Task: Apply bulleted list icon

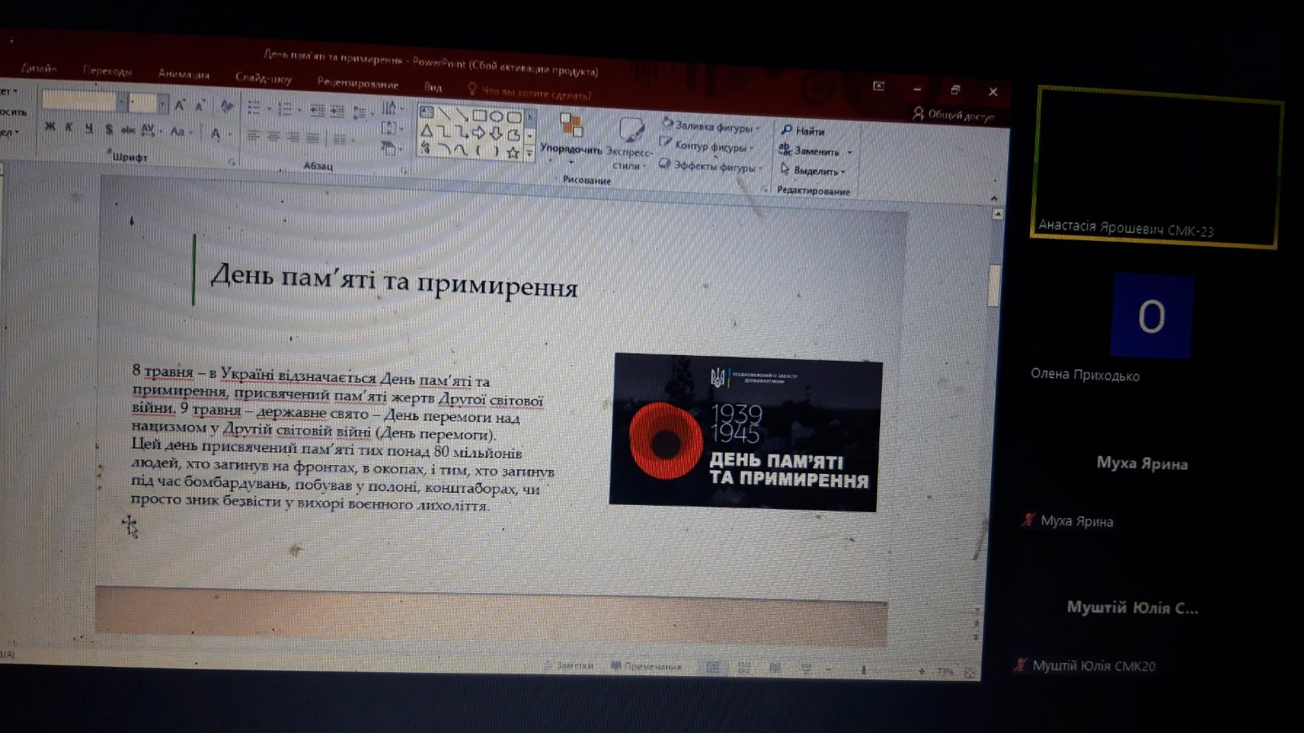Action: tap(253, 108)
